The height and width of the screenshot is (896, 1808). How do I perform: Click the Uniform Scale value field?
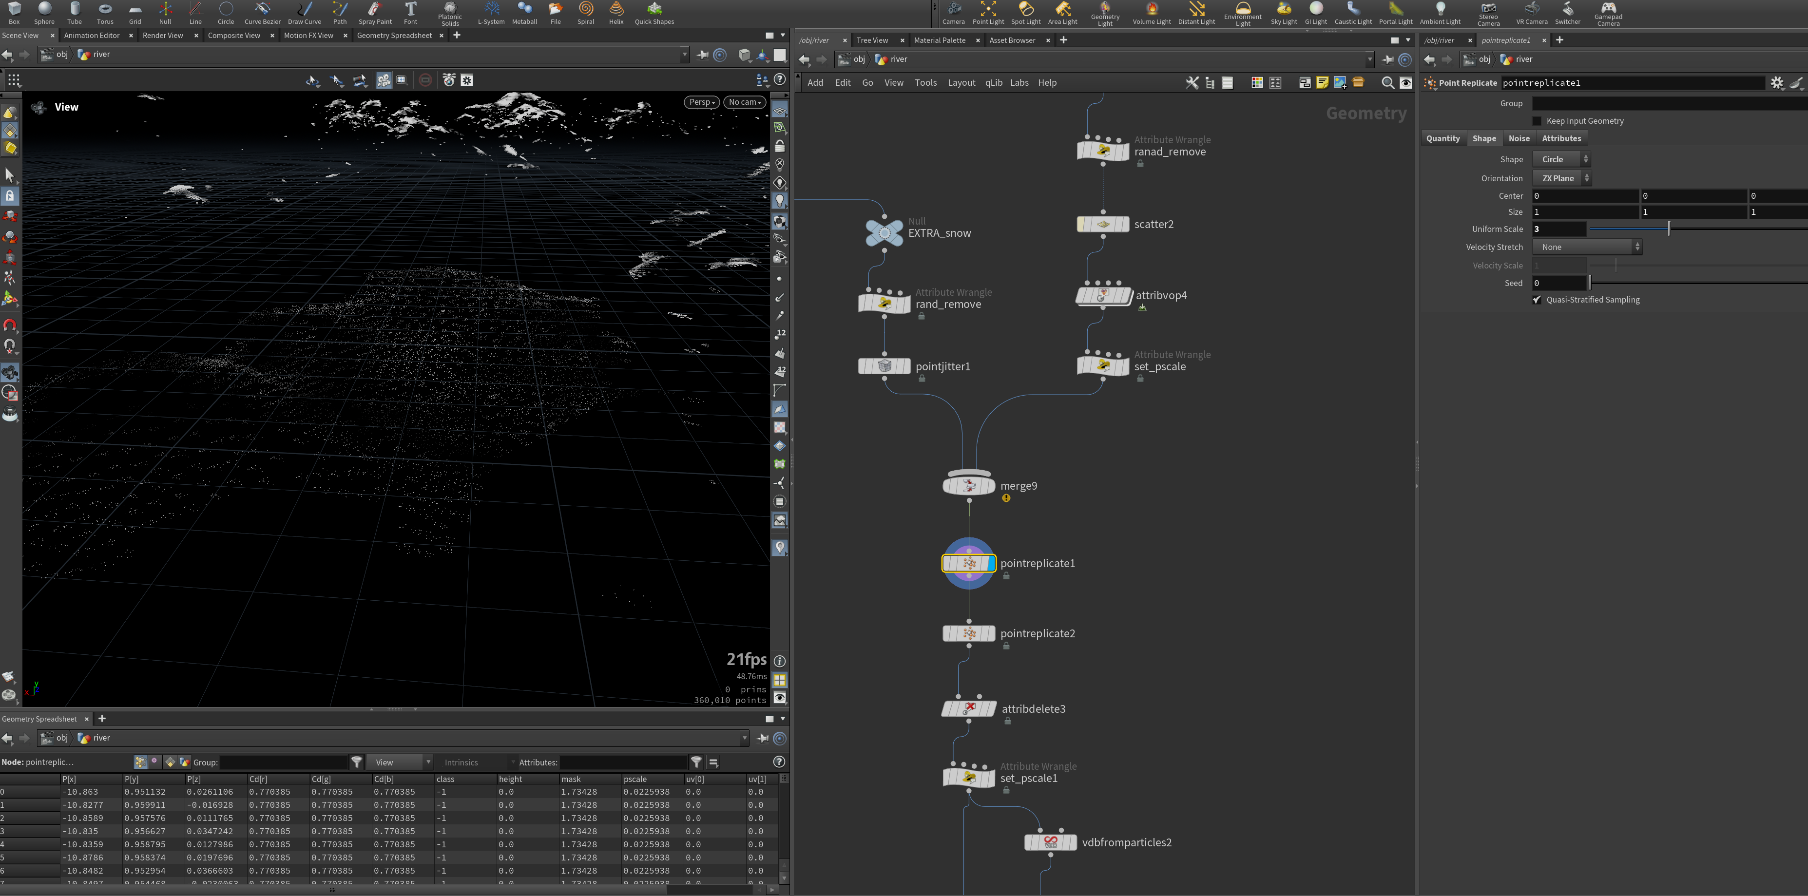point(1559,229)
